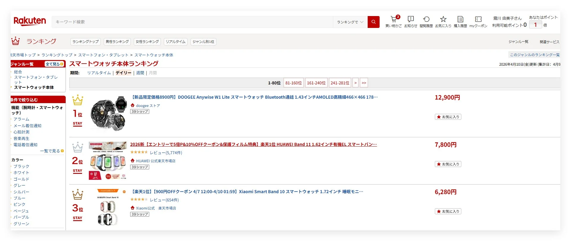Open the HUAWEI Band 11 product link

point(254,144)
